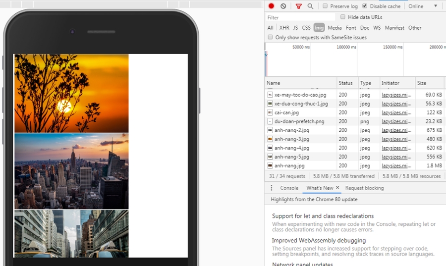Click the file icon for anh-nang-3.jpg
Screen dimensions: 446x266
click(x=270, y=139)
